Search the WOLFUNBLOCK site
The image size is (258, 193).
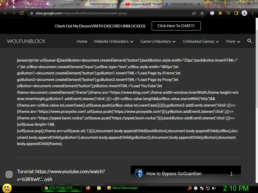click(x=249, y=41)
